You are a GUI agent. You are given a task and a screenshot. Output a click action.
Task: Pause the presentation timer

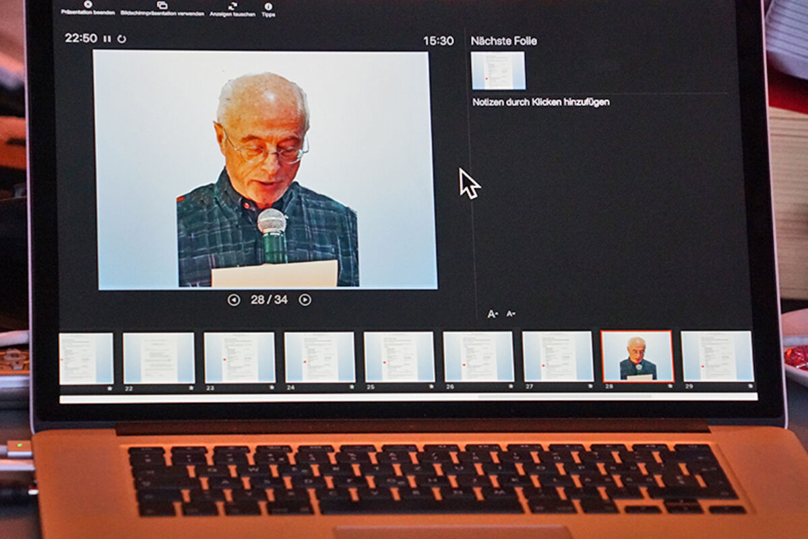tap(107, 39)
